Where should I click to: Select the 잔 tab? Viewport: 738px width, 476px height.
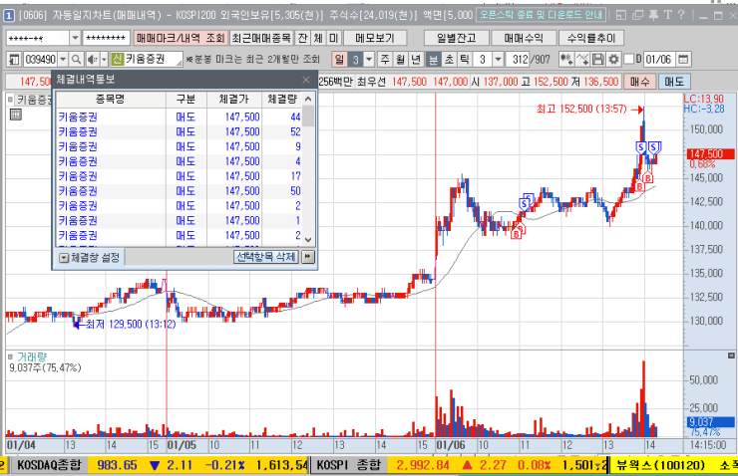pos(302,38)
